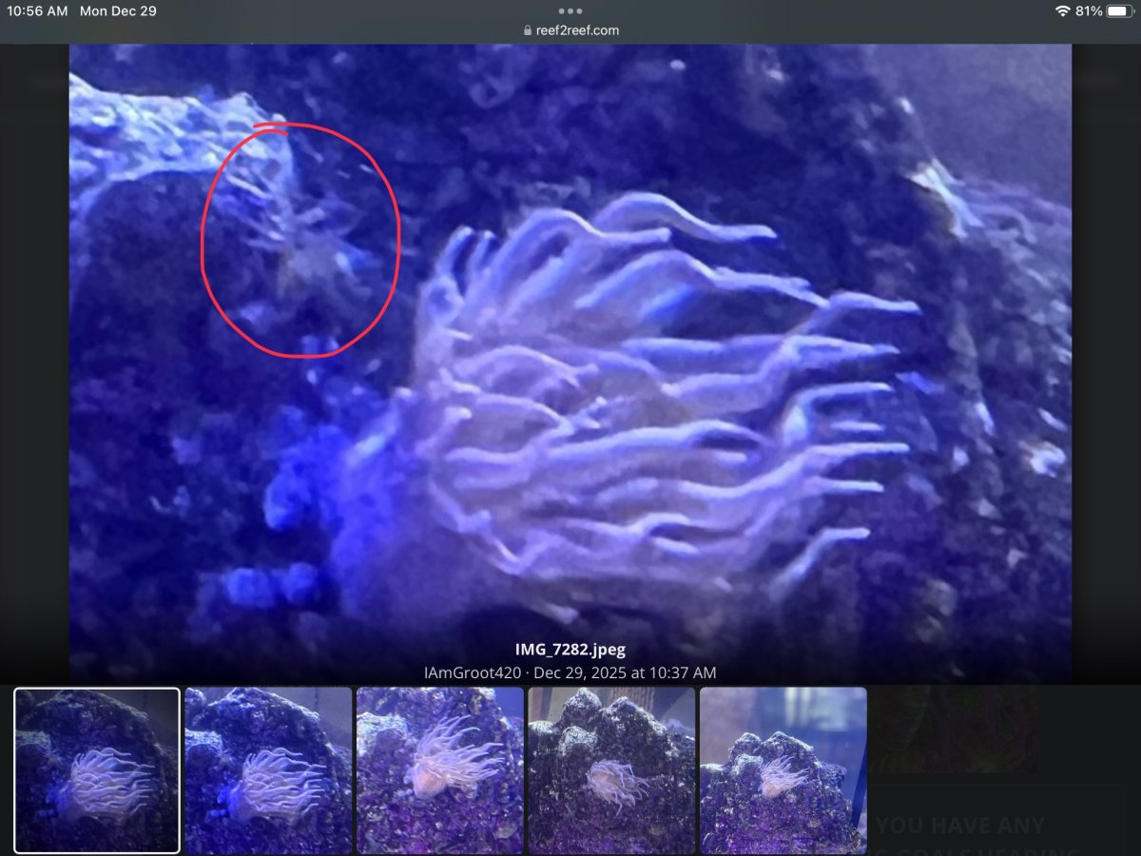Open the fourth thumbnail with small anemone

click(611, 770)
